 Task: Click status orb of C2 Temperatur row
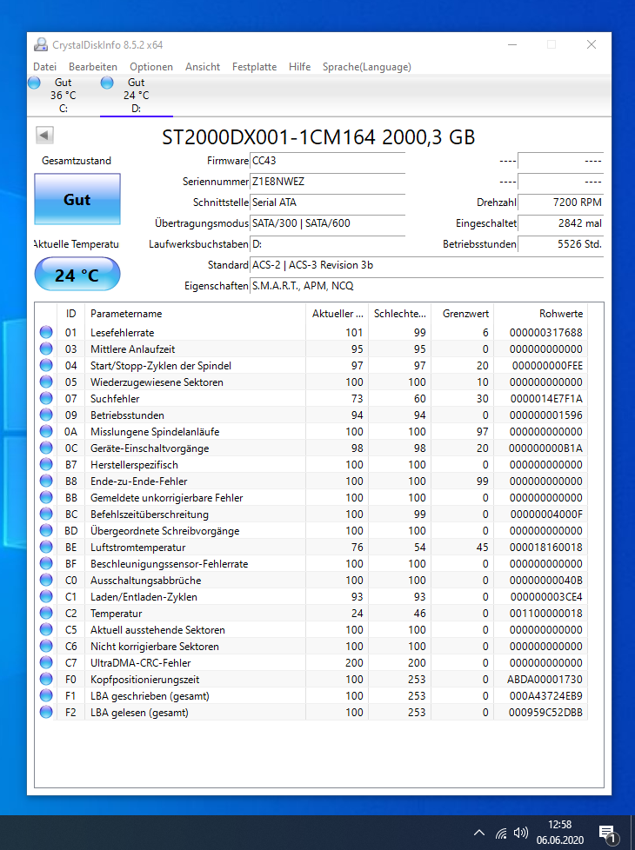coord(46,613)
